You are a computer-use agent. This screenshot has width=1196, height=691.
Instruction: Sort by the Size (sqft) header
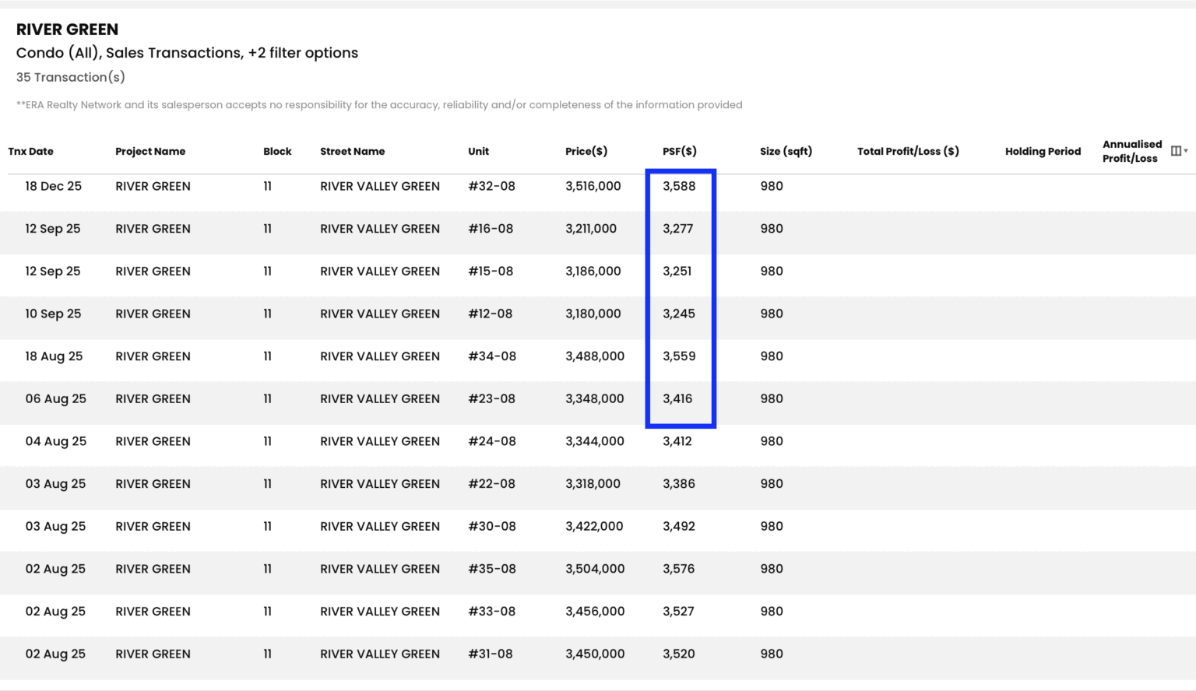(x=786, y=151)
